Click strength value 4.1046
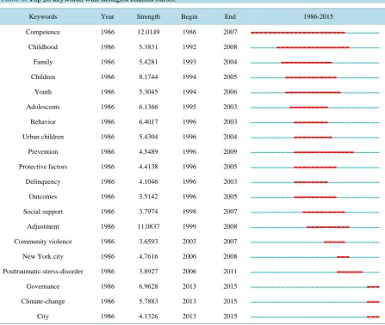The image size is (385, 325). 148,181
